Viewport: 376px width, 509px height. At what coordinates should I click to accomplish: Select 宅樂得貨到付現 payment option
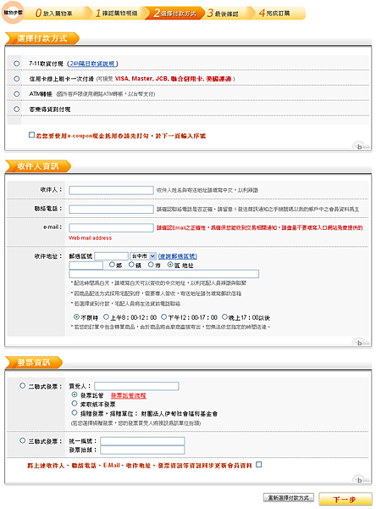[x=17, y=109]
